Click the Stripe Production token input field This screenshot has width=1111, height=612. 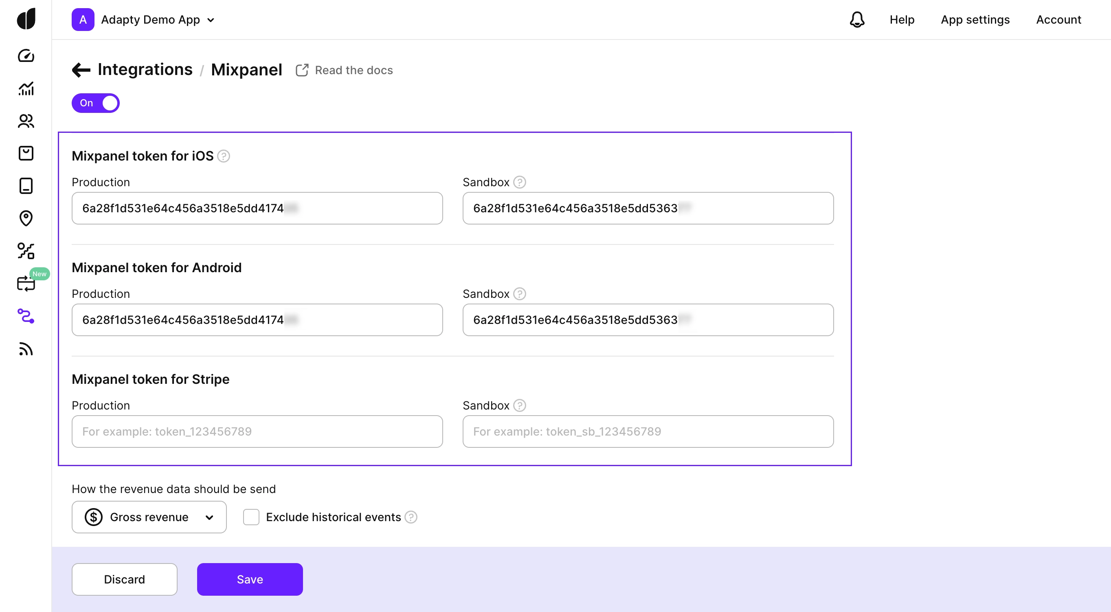tap(257, 431)
